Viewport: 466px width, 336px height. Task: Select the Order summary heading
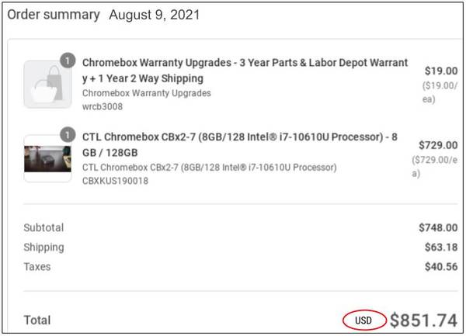pos(54,14)
